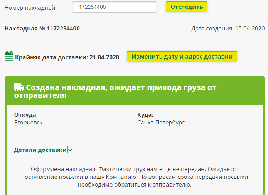Click the Отследить button
This screenshot has height=195, width=268.
[x=187, y=7]
